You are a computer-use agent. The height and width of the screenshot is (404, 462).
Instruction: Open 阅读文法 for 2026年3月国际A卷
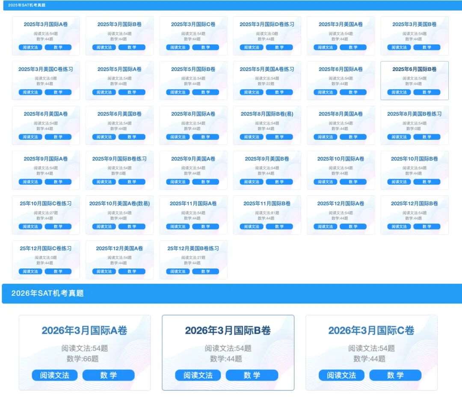[54, 375]
